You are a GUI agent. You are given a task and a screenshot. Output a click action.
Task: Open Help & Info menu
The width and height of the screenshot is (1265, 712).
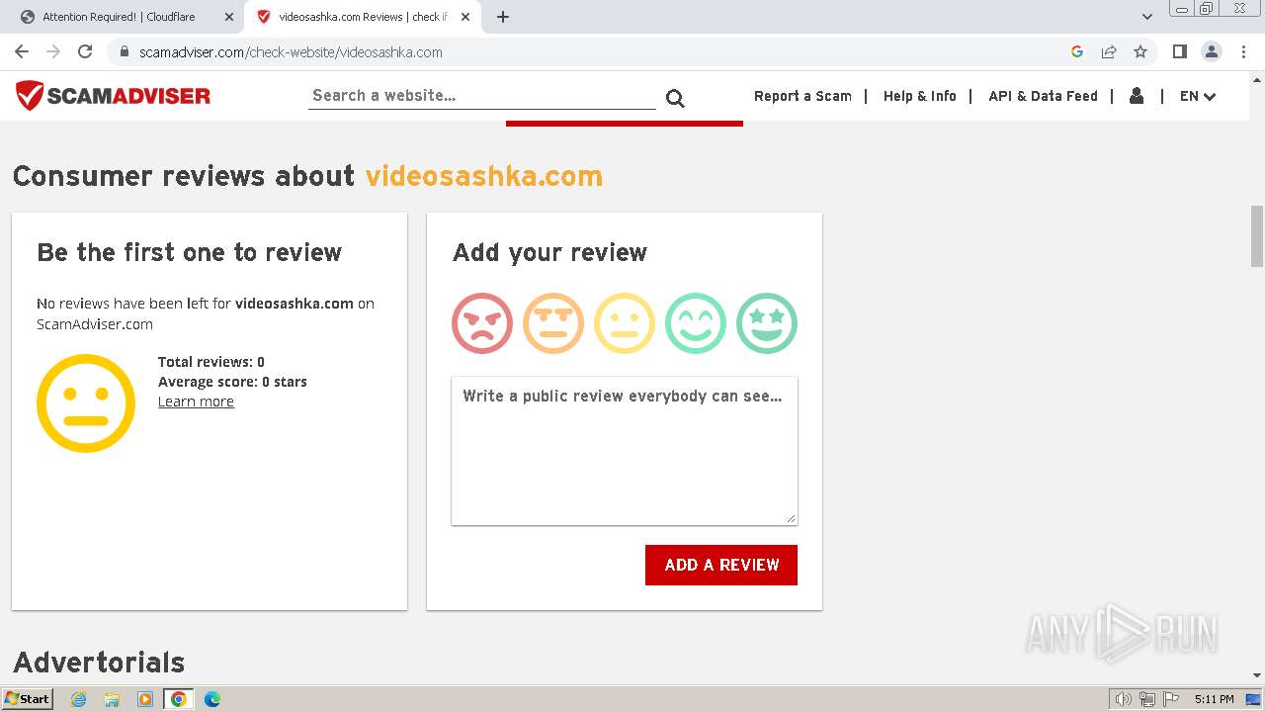(920, 96)
